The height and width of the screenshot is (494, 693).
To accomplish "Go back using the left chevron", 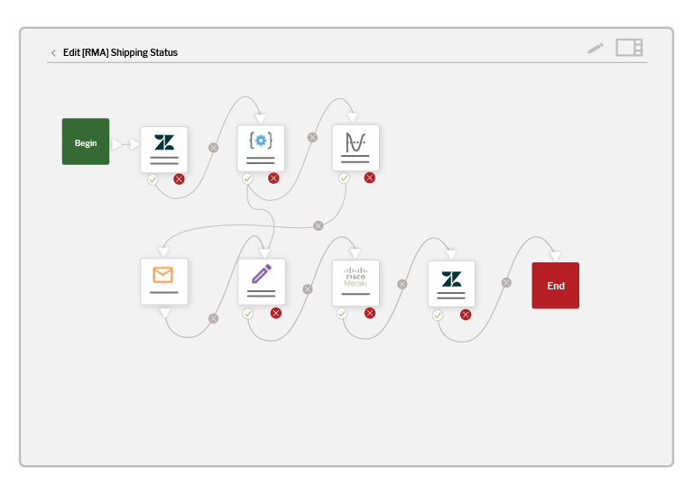I will point(53,53).
